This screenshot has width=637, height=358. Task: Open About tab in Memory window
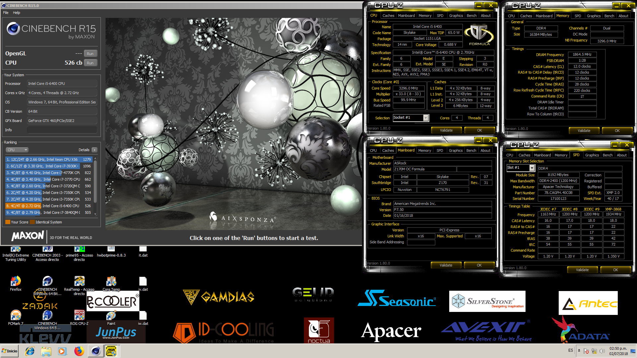pos(623,16)
